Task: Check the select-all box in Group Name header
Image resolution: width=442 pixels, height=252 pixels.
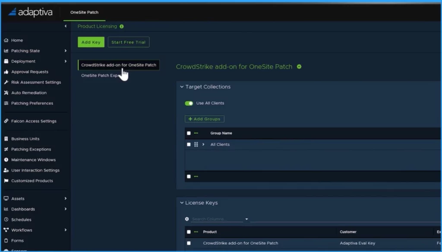Action: coord(189,133)
